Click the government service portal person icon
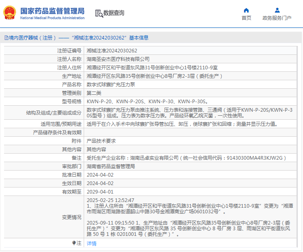303x252 pixels. pos(277,10)
